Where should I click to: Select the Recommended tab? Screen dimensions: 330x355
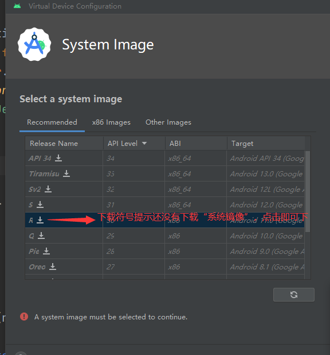tap(52, 122)
